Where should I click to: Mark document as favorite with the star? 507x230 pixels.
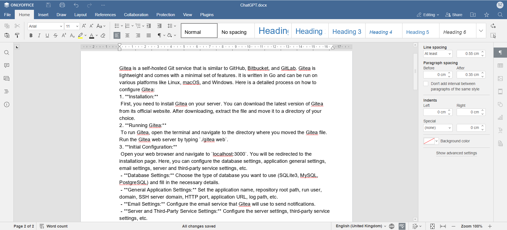tap(486, 15)
